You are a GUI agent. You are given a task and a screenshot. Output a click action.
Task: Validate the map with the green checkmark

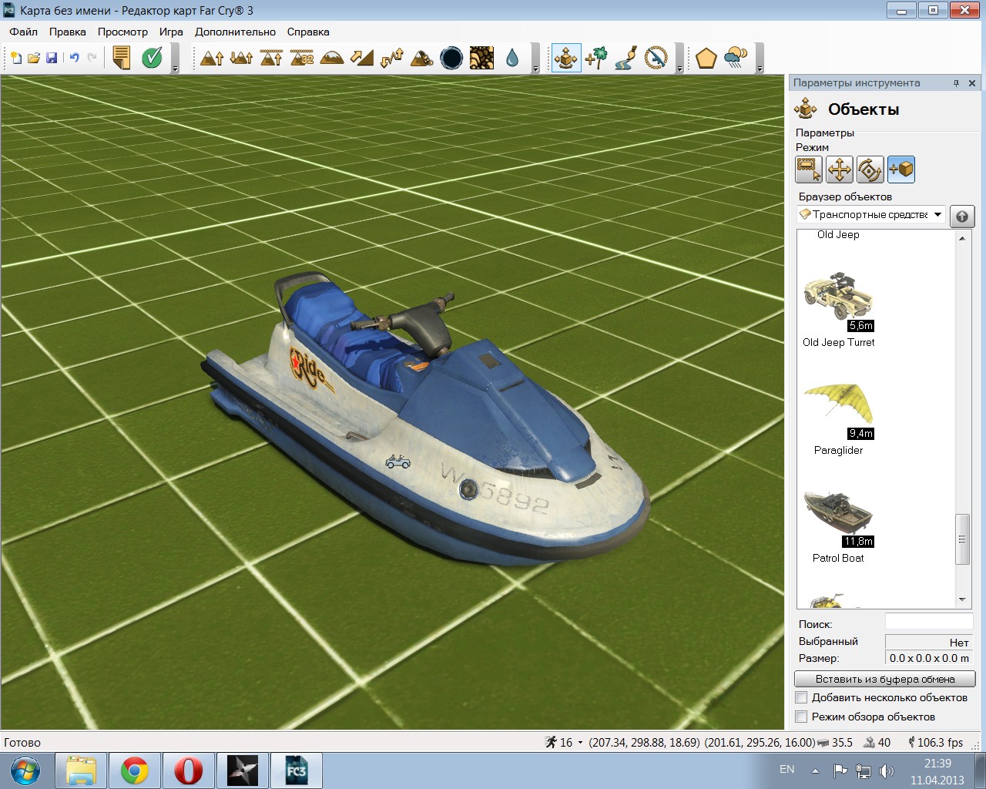pos(152,58)
